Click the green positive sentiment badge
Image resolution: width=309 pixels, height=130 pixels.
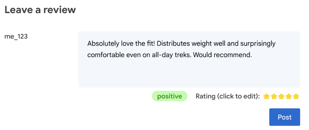pyautogui.click(x=169, y=96)
